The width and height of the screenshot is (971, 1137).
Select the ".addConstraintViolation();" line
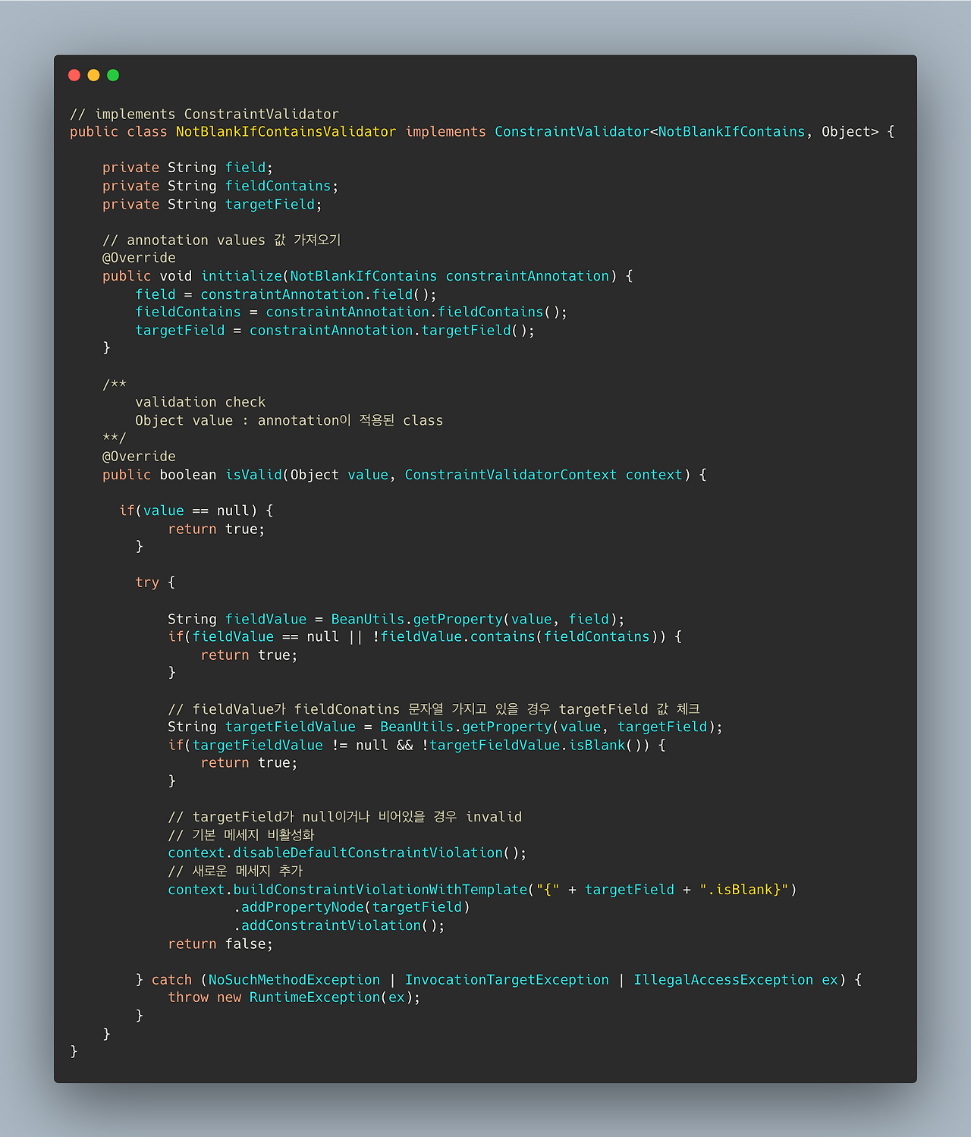pyautogui.click(x=339, y=925)
